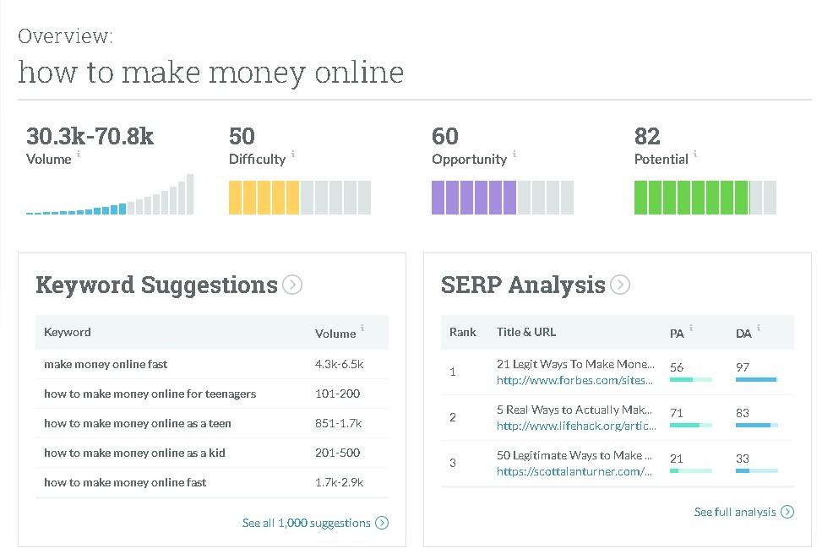822x554 pixels.
Task: Click the Volume info icon under 30.3k-70.8k
Action: pos(79,154)
